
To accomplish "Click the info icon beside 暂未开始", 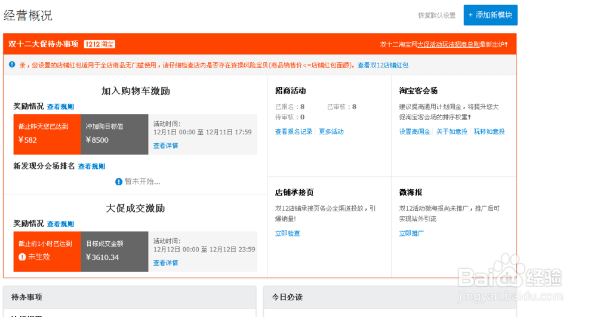I will (x=119, y=182).
